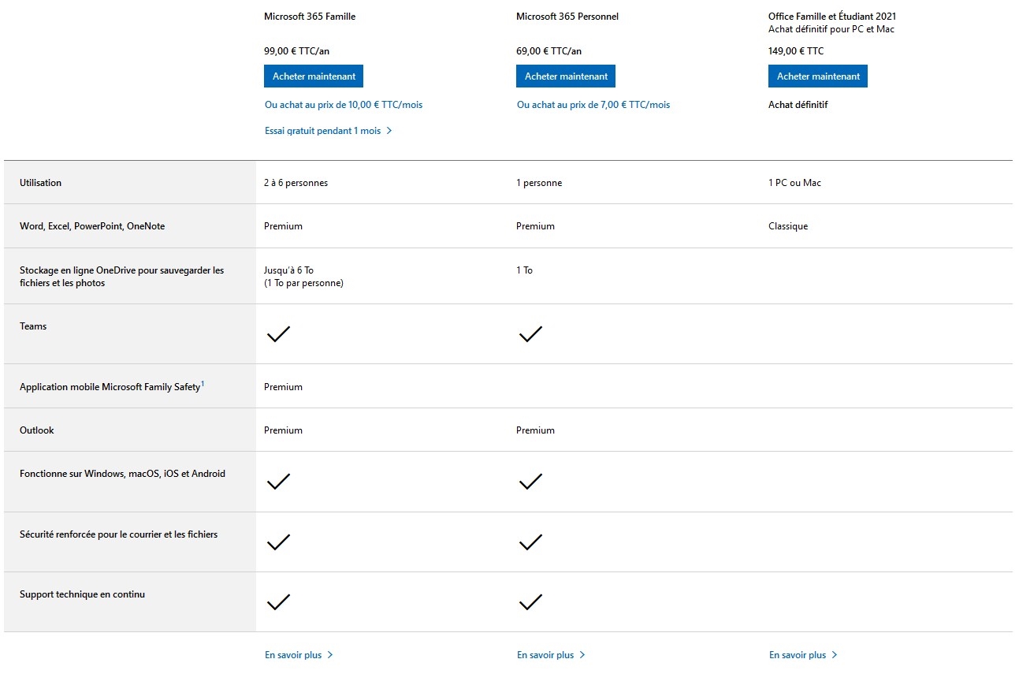Click Premium in Famille column of Word row
The image size is (1019, 685).
pos(283,226)
